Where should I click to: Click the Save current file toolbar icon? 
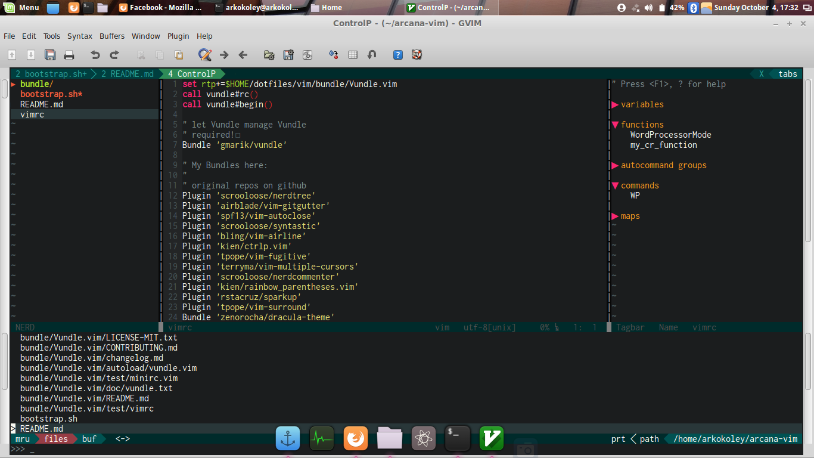tap(31, 55)
